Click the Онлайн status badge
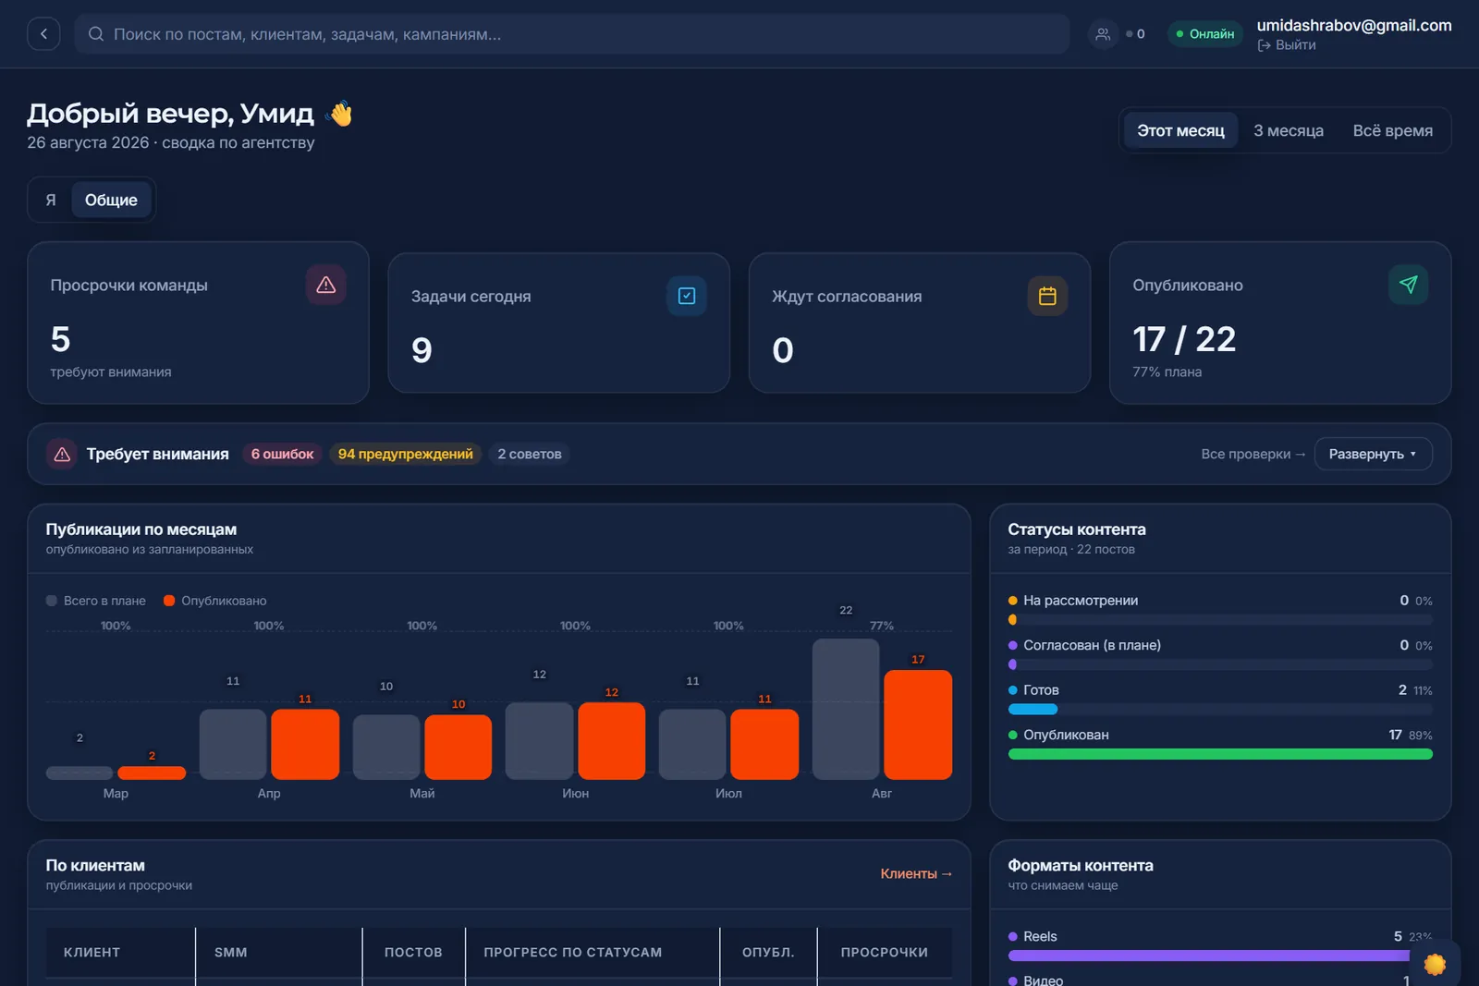Screen dimensions: 1479x986 click(1205, 34)
